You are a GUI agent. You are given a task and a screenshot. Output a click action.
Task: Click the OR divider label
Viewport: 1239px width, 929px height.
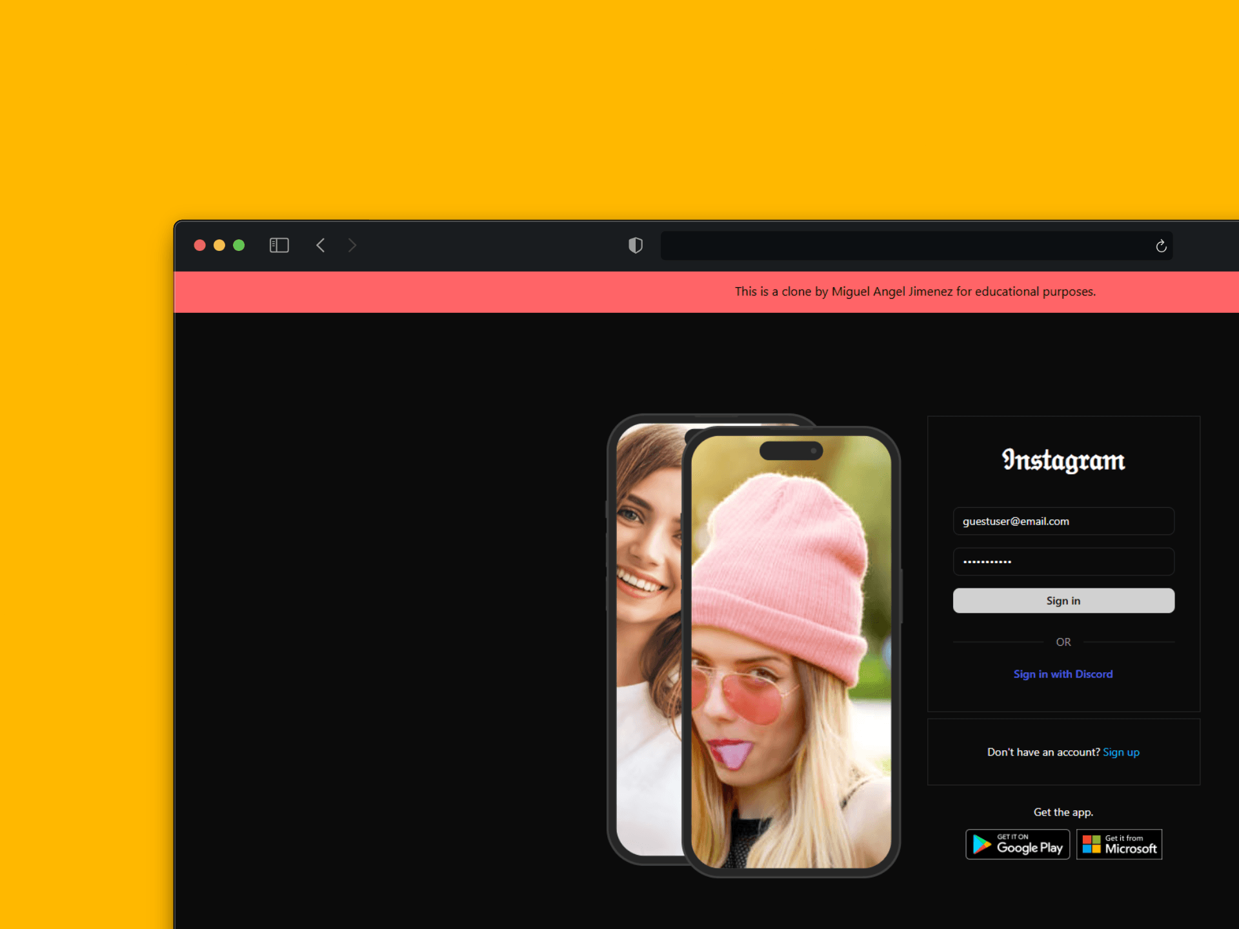1063,642
